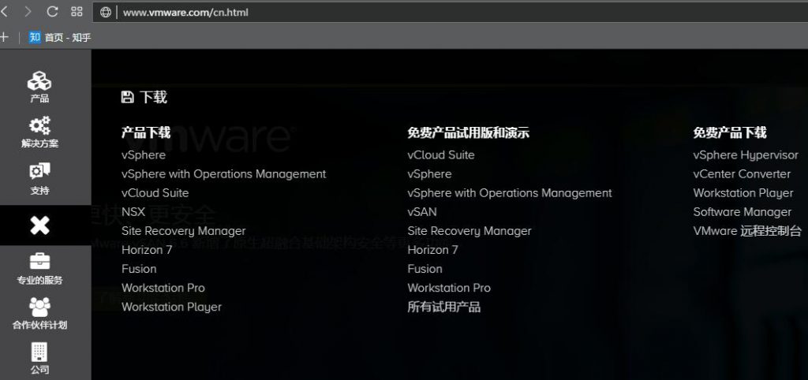Image resolution: width=808 pixels, height=380 pixels.
Task: Select NSX in product downloads list
Action: [133, 212]
